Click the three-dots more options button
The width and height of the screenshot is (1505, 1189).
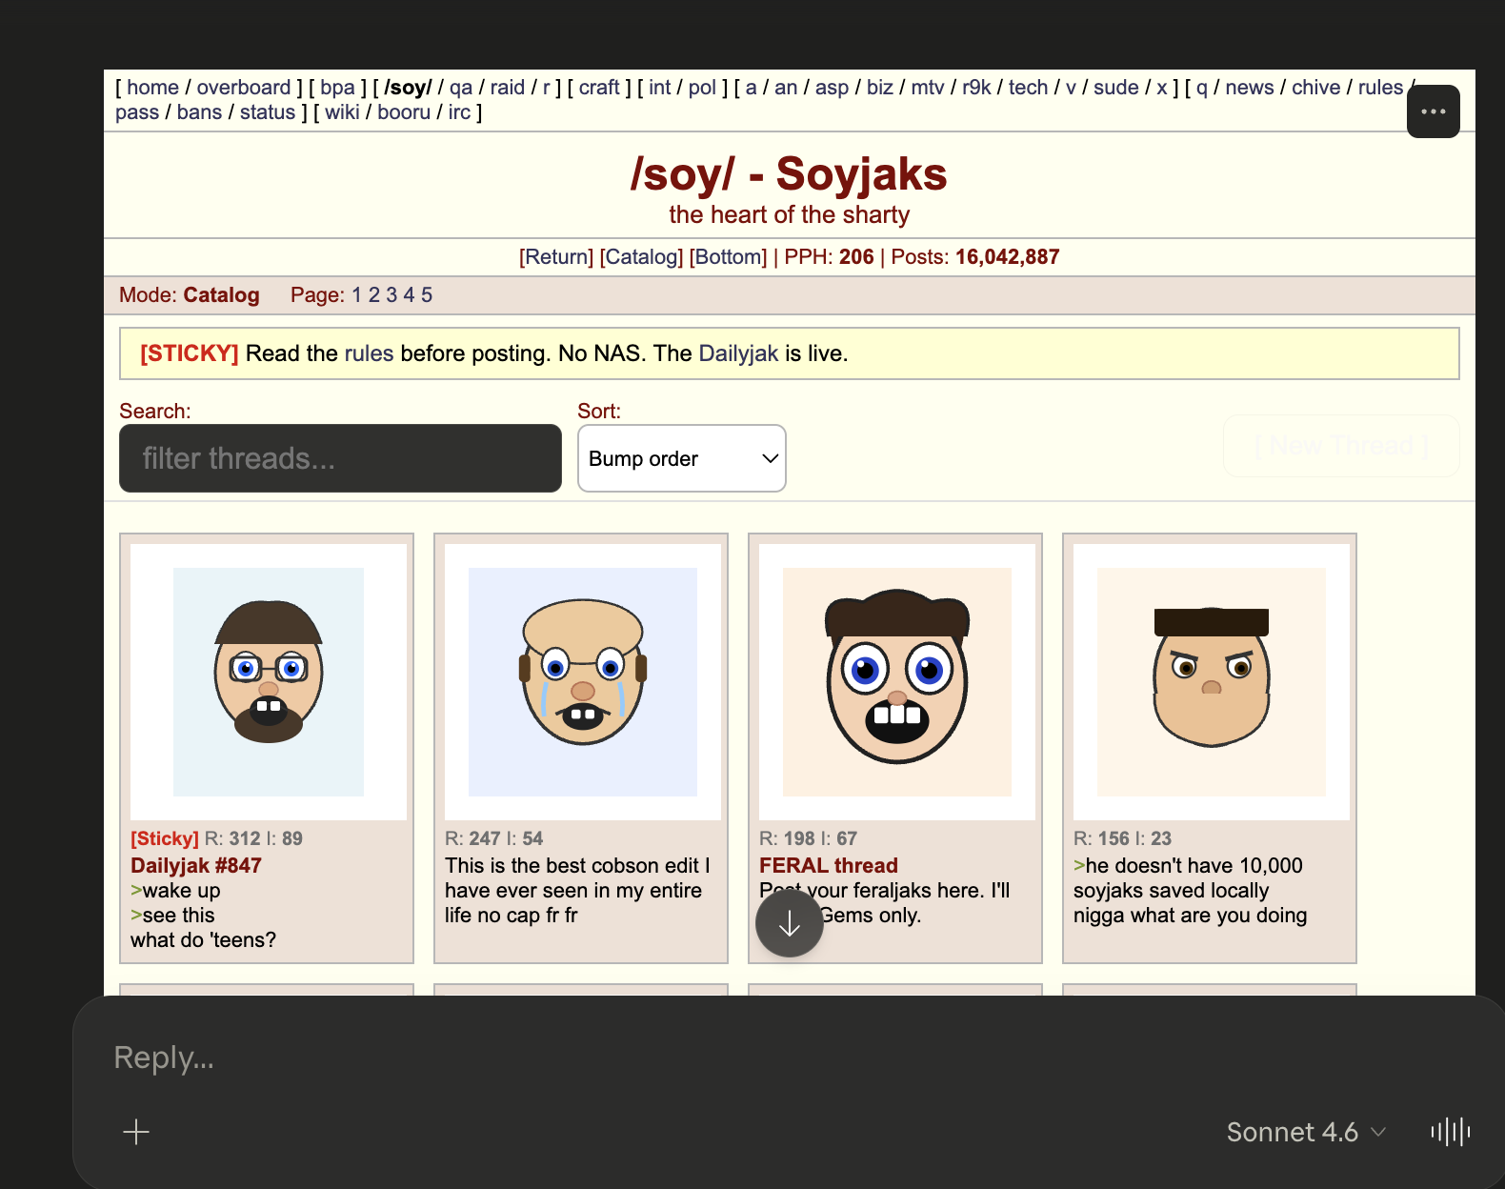(x=1433, y=111)
